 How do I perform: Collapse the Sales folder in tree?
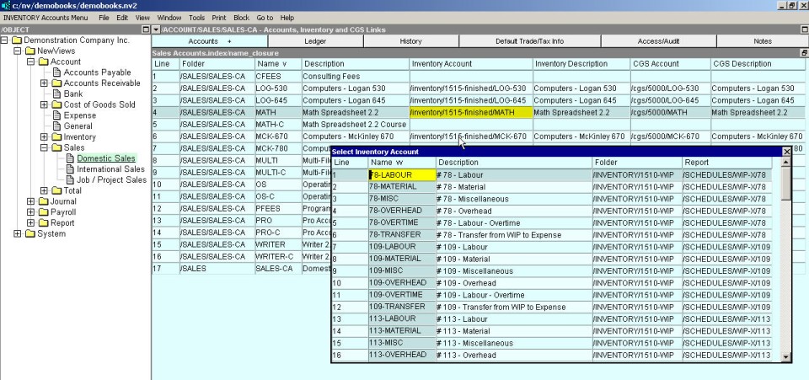(44, 147)
